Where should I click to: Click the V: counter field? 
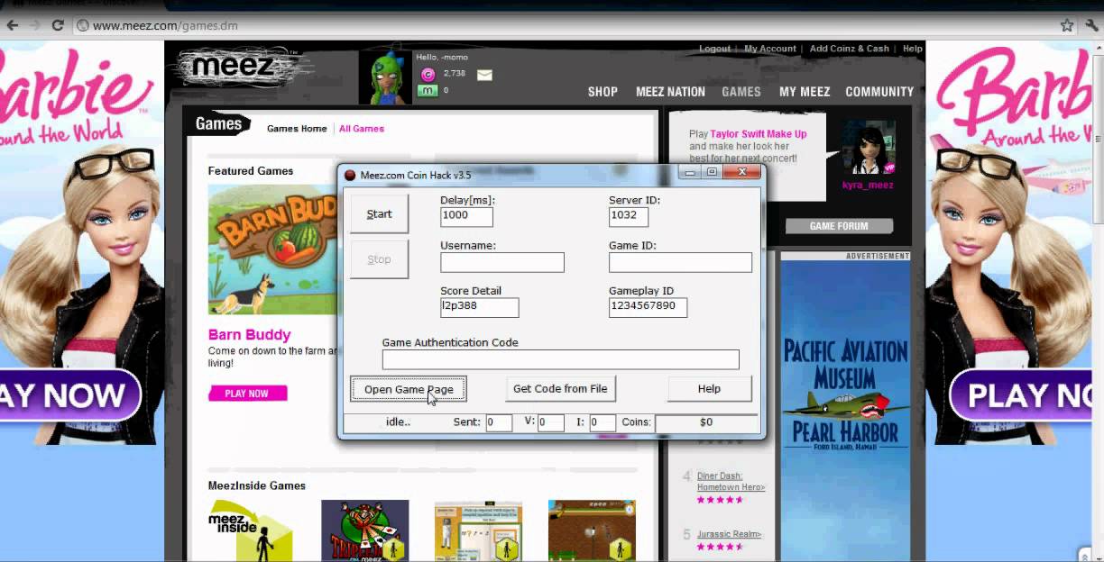tap(551, 422)
